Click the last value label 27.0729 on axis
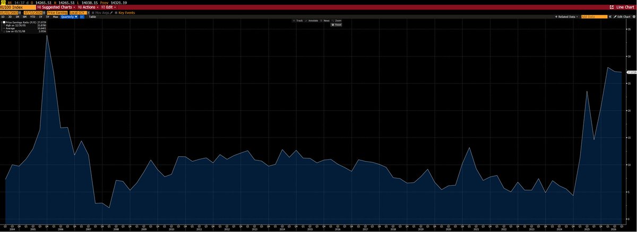The image size is (637, 232). pos(632,72)
